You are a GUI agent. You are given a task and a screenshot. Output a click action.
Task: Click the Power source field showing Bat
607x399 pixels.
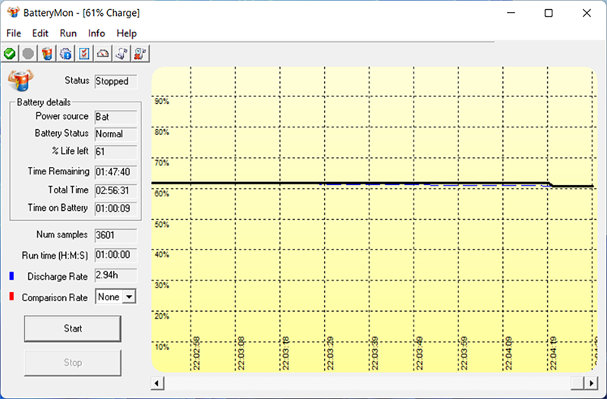116,117
